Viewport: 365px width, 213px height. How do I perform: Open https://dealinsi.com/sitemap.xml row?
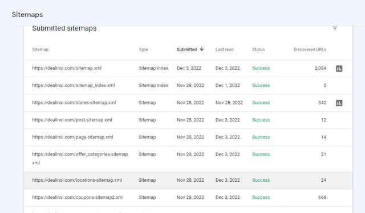pyautogui.click(x=188, y=68)
